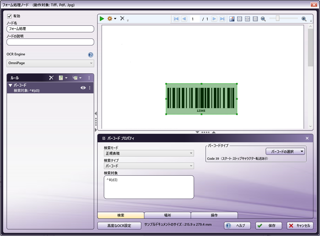
Task: Toggle the 有効 checkbox
Action: [9, 16]
